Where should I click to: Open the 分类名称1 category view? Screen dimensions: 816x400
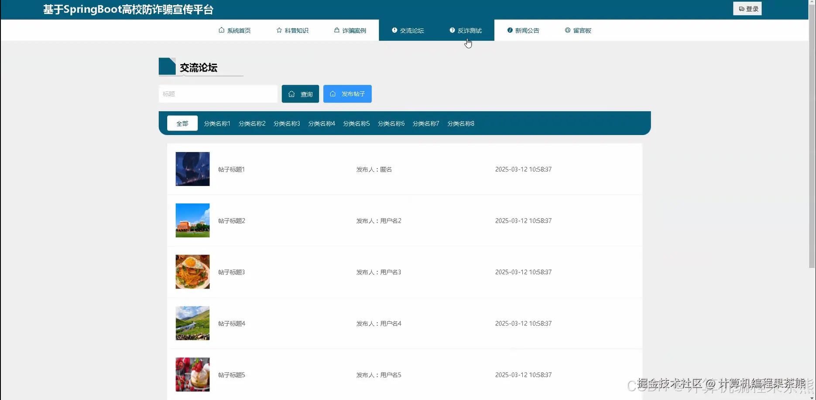(217, 123)
